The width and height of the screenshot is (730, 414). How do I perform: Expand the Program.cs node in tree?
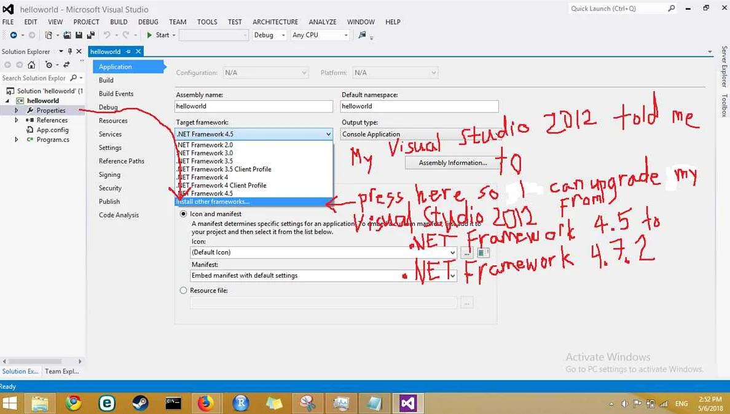(x=17, y=139)
